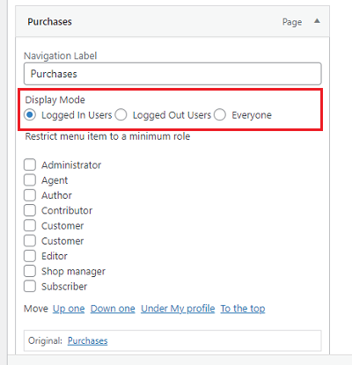352x365 pixels.
Task: Move item with Up one link
Action: pyautogui.click(x=69, y=309)
